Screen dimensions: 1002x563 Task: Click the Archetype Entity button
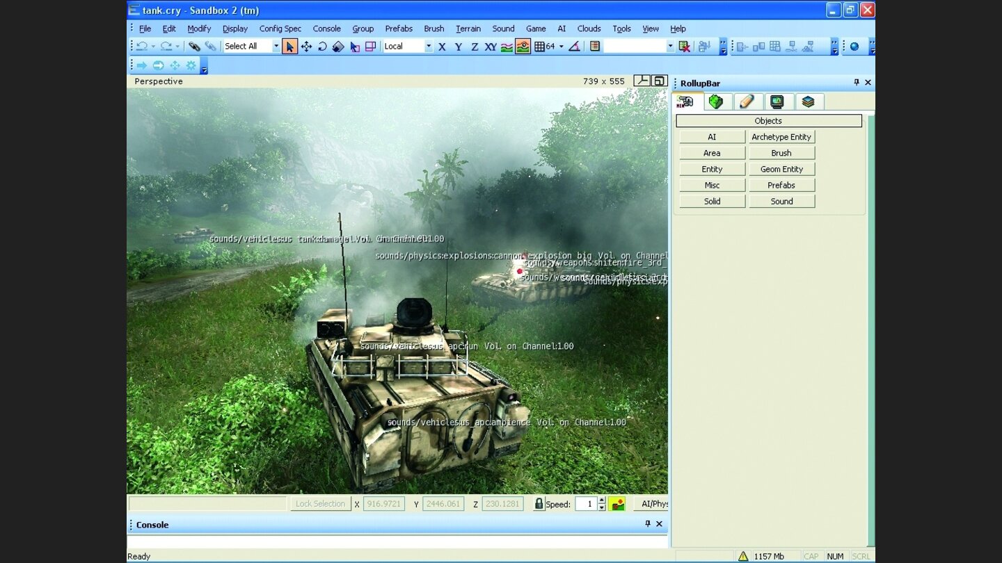click(x=781, y=137)
